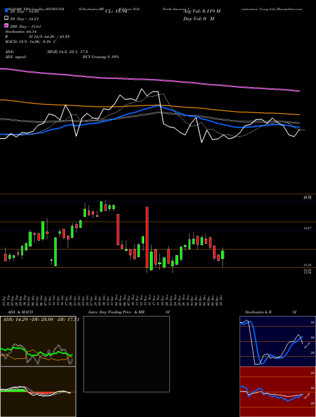Click the ManafaSutra.com watermark link text
Viewport: 316px width, 417px height.
[289, 9]
